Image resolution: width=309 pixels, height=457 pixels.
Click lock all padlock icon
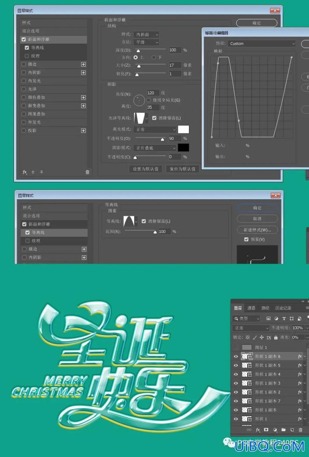pyautogui.click(x=276, y=337)
